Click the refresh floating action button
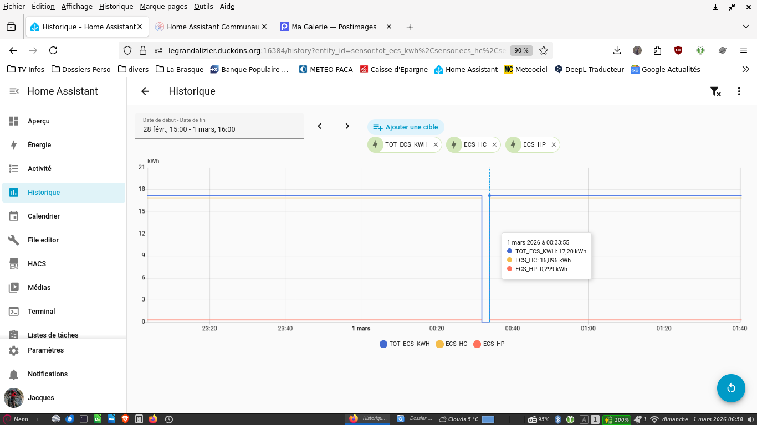The image size is (757, 425). click(731, 388)
